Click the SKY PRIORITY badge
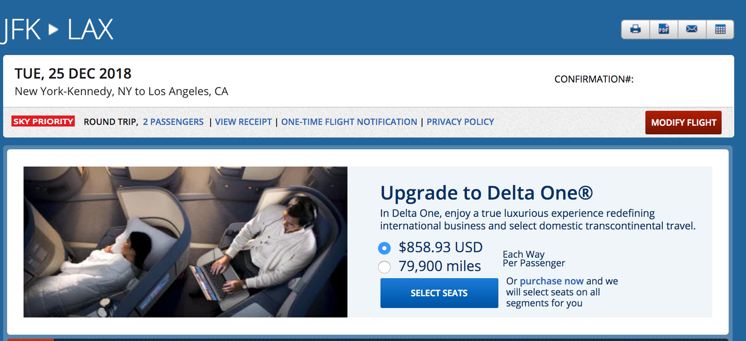746x341 pixels. pos(43,121)
